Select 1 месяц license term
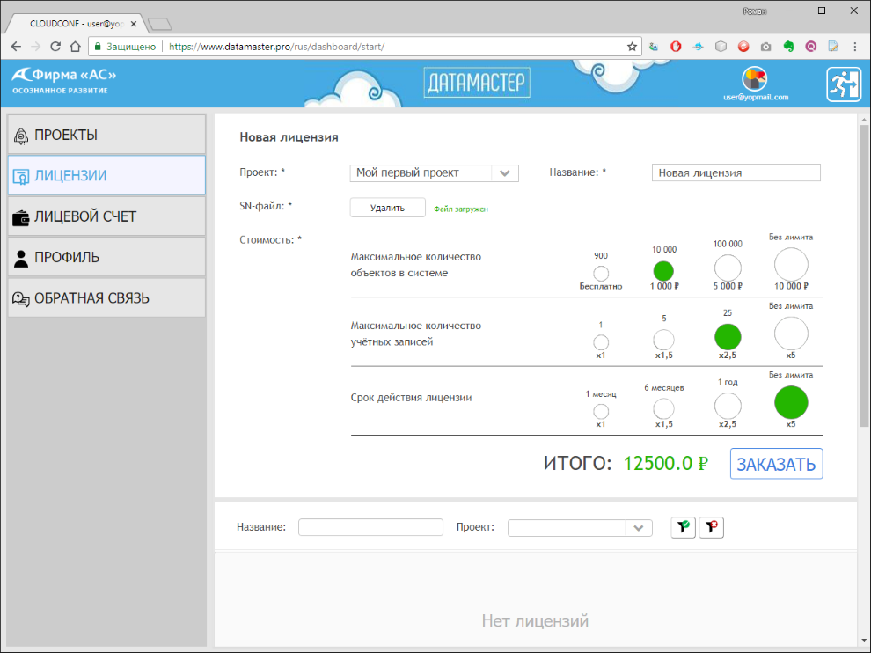The image size is (871, 653). coord(601,411)
